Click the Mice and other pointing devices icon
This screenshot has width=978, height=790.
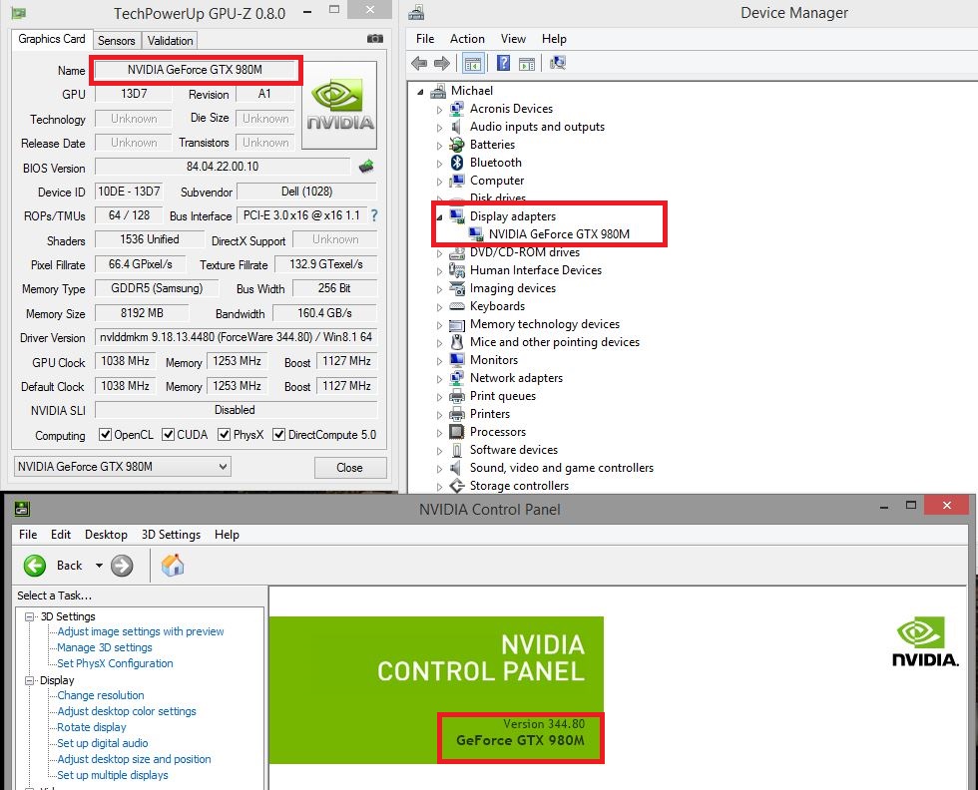[457, 342]
